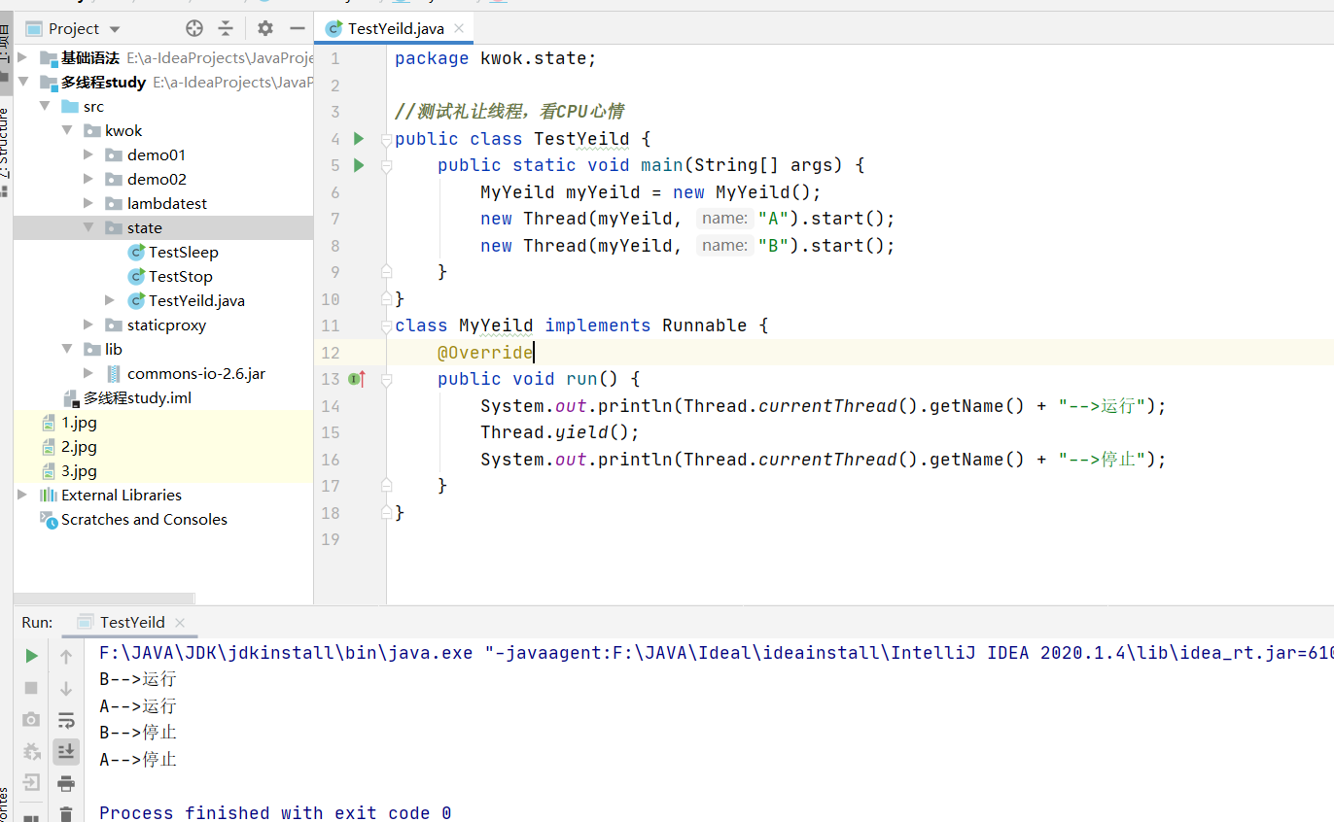Click the Project panel horizontal scrollbar
Screen dimensions: 1334x822
[x=104, y=599]
